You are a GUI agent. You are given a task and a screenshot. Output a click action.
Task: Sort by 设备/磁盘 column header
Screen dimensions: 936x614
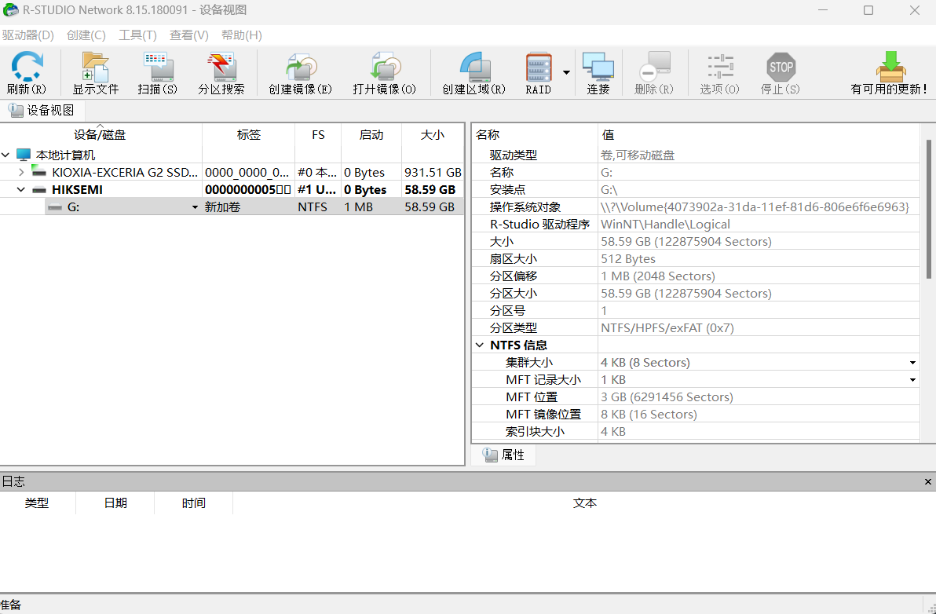coord(101,135)
